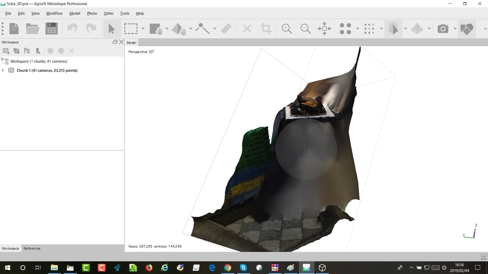Image resolution: width=488 pixels, height=274 pixels.
Task: Click the Add Photos icon in Workspace pane
Action: [17, 50]
